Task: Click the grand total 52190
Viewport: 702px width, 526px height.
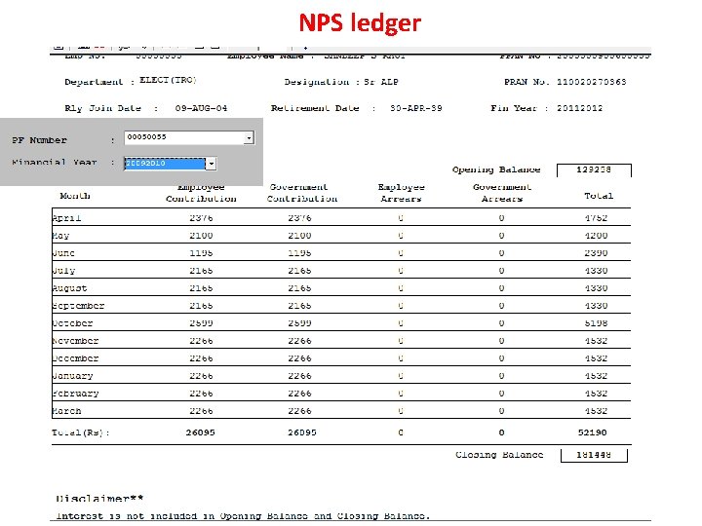Action: click(593, 432)
